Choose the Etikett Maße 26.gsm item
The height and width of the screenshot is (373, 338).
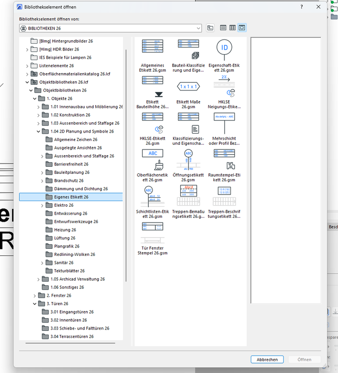click(x=188, y=92)
